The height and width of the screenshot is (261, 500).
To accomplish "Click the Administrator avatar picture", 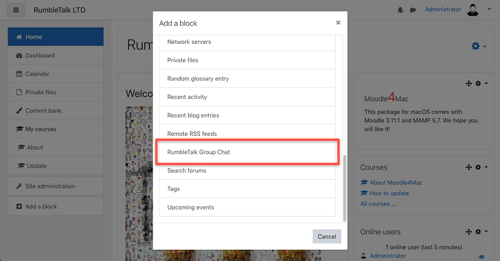I will point(472,9).
